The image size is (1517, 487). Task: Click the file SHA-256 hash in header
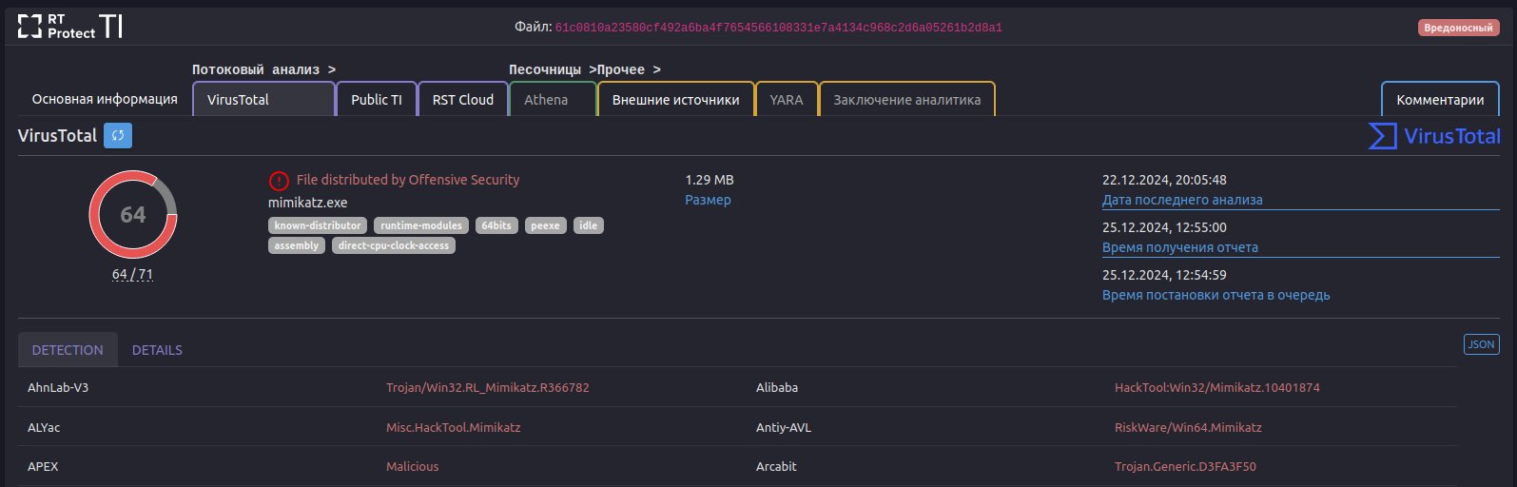point(778,28)
